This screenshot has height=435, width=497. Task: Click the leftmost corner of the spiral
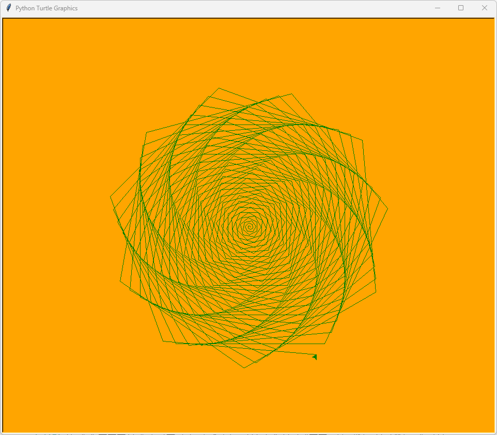(111, 197)
